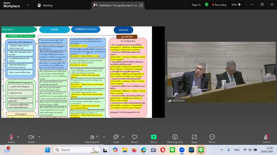Click the Thaihealth video tile
This screenshot has width=277, height=155.
coord(221,72)
